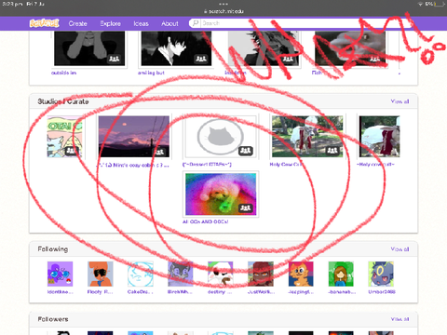Screen dimensions: 447x335
Task: Open the cartoon comic studio thumbnail
Action: point(64,137)
